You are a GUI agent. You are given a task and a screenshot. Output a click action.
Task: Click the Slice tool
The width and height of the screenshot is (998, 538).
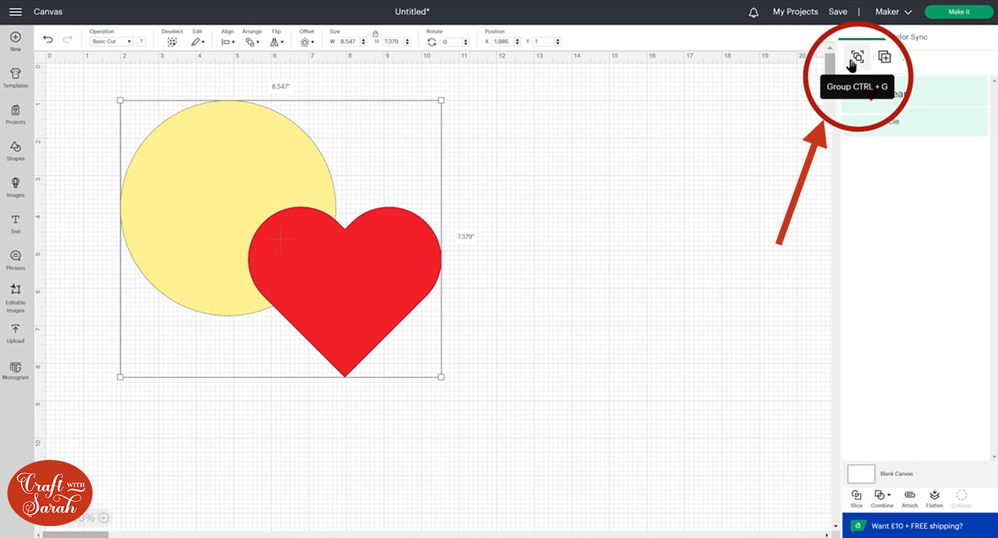pos(856,499)
